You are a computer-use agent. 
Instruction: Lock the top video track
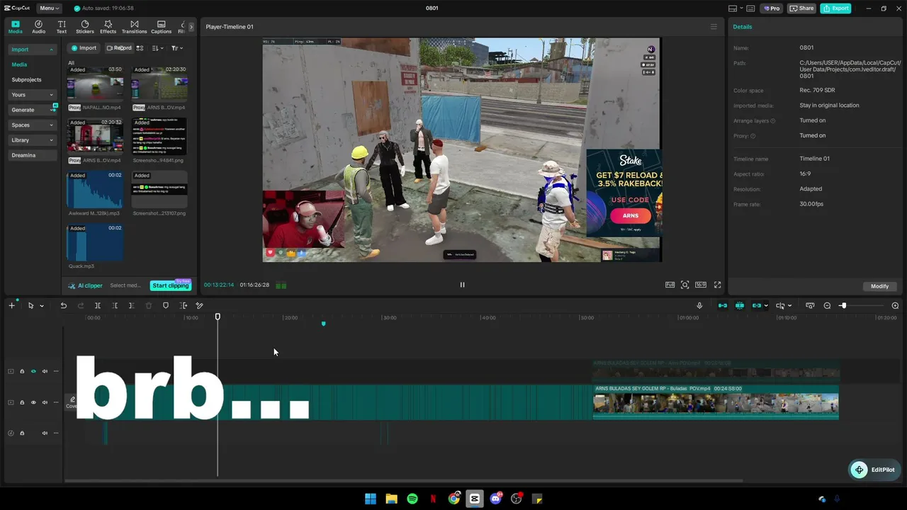tap(22, 371)
